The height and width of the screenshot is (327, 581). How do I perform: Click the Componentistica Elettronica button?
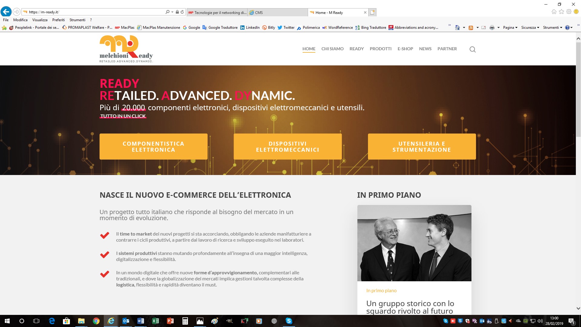click(153, 147)
